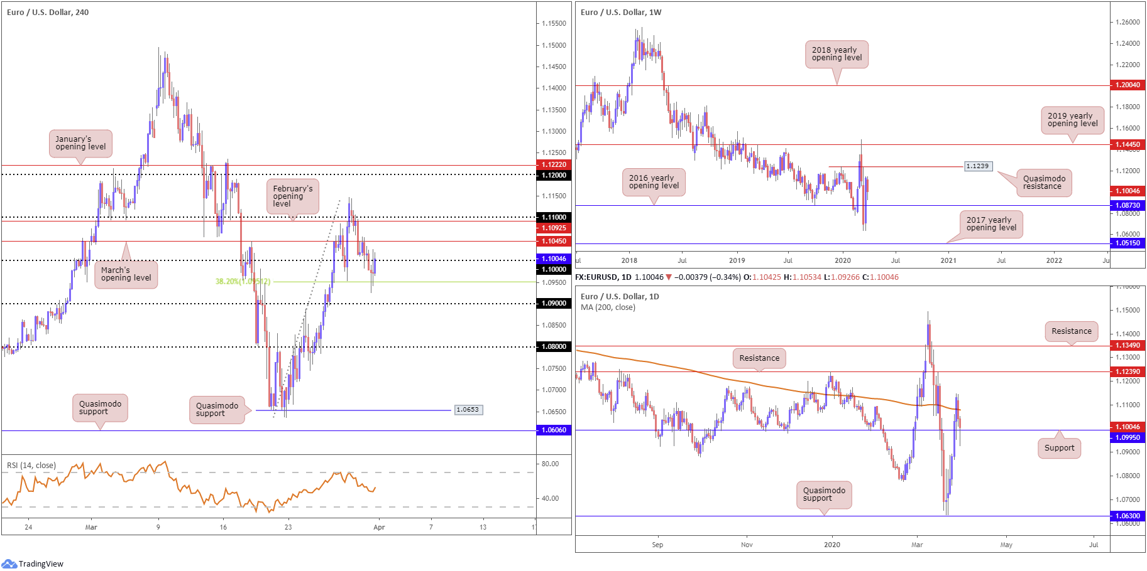Select the Support callout on daily chart
The width and height of the screenshot is (1147, 571).
(x=1059, y=448)
